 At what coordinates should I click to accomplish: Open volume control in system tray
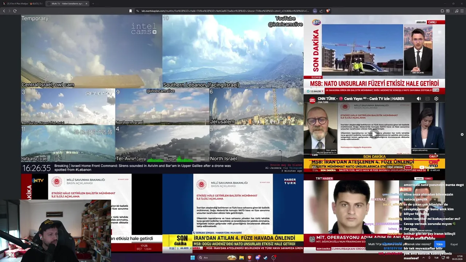[x=447, y=258]
